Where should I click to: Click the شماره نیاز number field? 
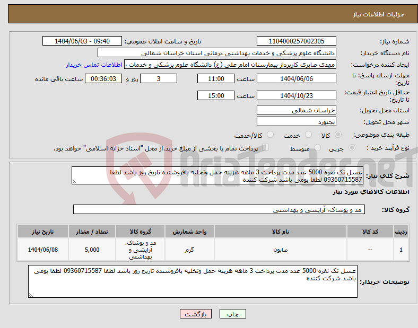pos(296,41)
